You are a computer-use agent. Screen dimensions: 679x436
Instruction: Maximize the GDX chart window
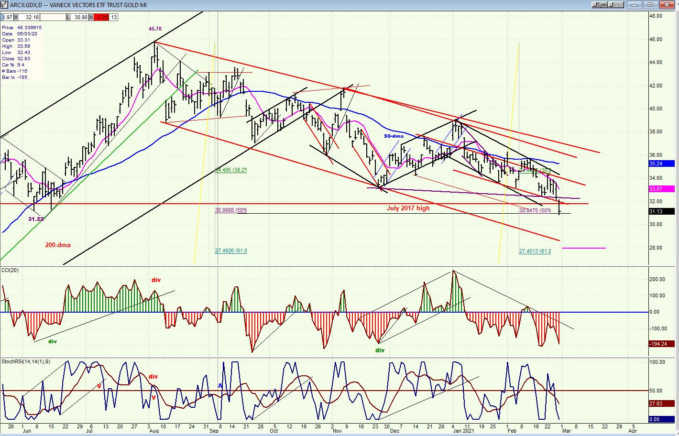pos(651,5)
